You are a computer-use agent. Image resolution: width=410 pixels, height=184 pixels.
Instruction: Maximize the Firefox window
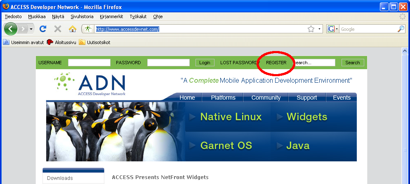pyautogui.click(x=393, y=7)
